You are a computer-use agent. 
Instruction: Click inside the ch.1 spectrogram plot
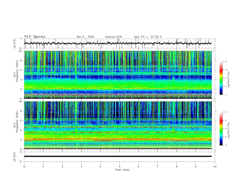pyautogui.click(x=118, y=75)
